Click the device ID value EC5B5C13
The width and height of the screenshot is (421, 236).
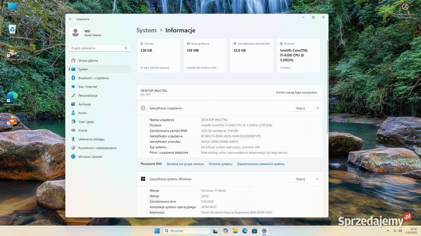231,136
